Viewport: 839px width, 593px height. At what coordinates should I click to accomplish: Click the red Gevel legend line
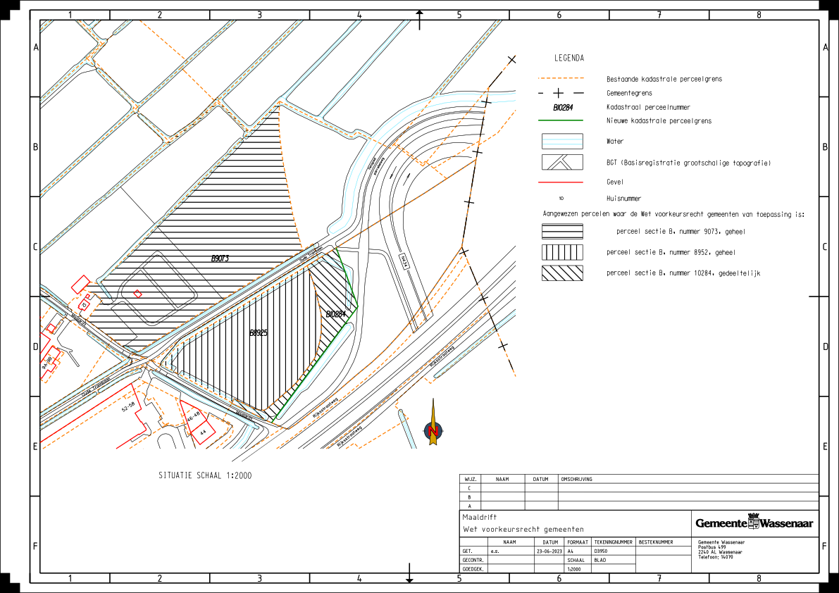pos(561,182)
